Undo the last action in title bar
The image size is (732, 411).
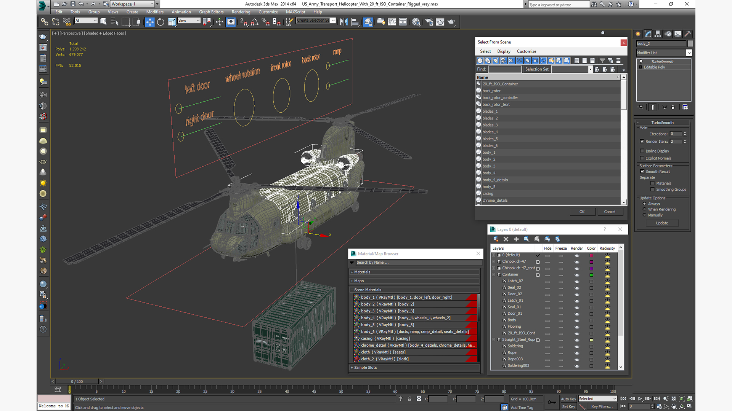81,4
